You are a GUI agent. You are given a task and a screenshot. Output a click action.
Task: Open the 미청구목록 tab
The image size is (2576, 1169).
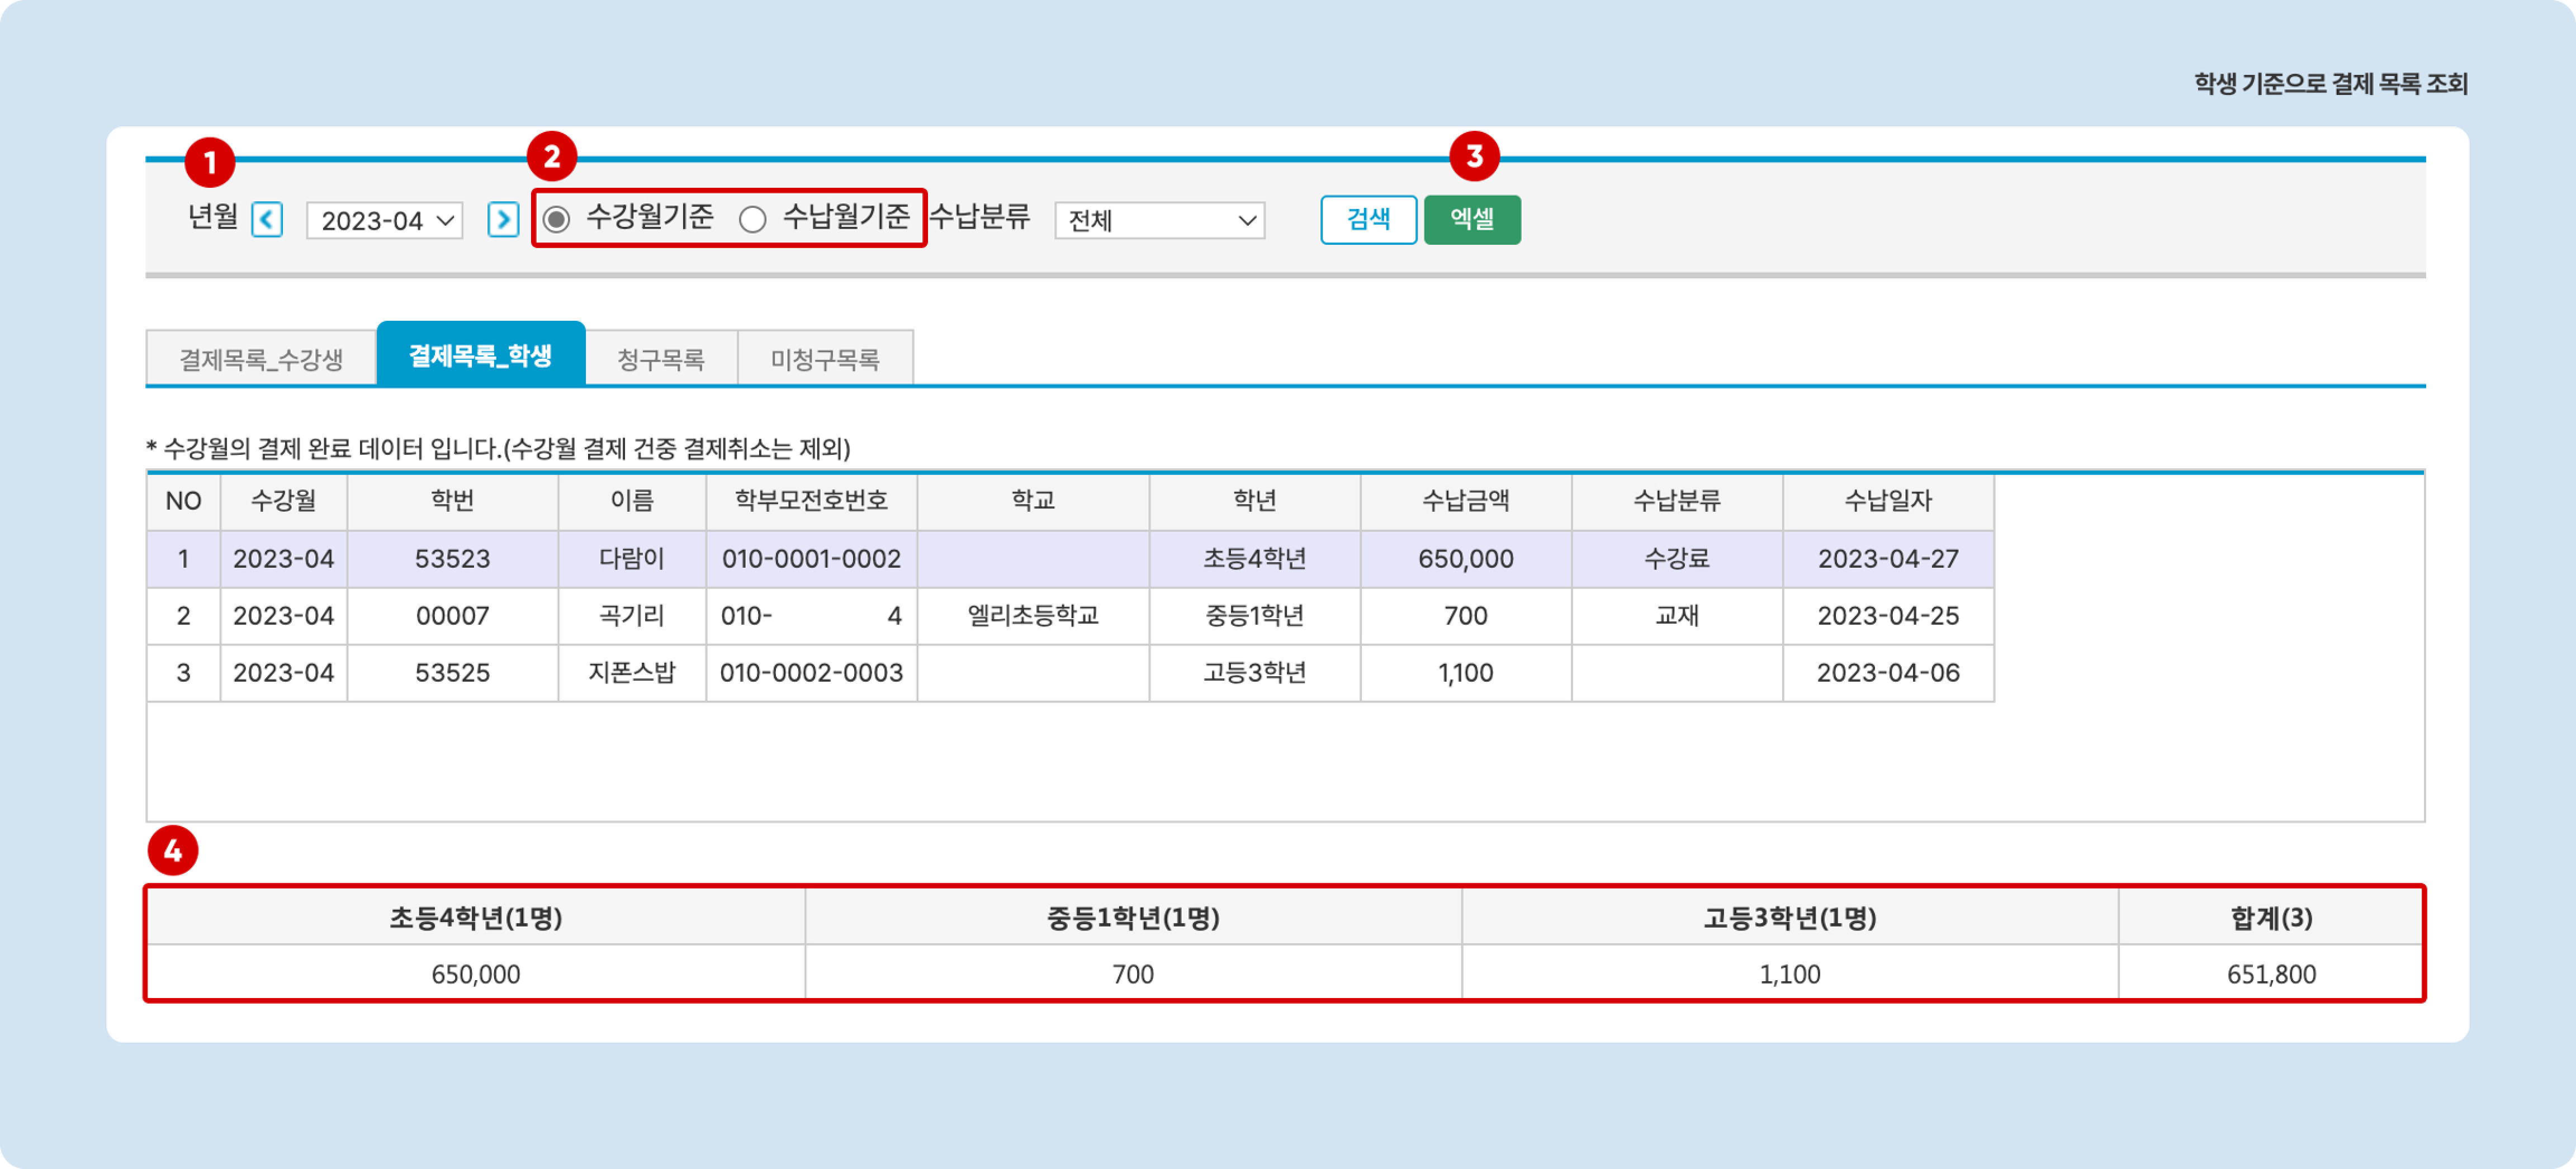tap(825, 359)
